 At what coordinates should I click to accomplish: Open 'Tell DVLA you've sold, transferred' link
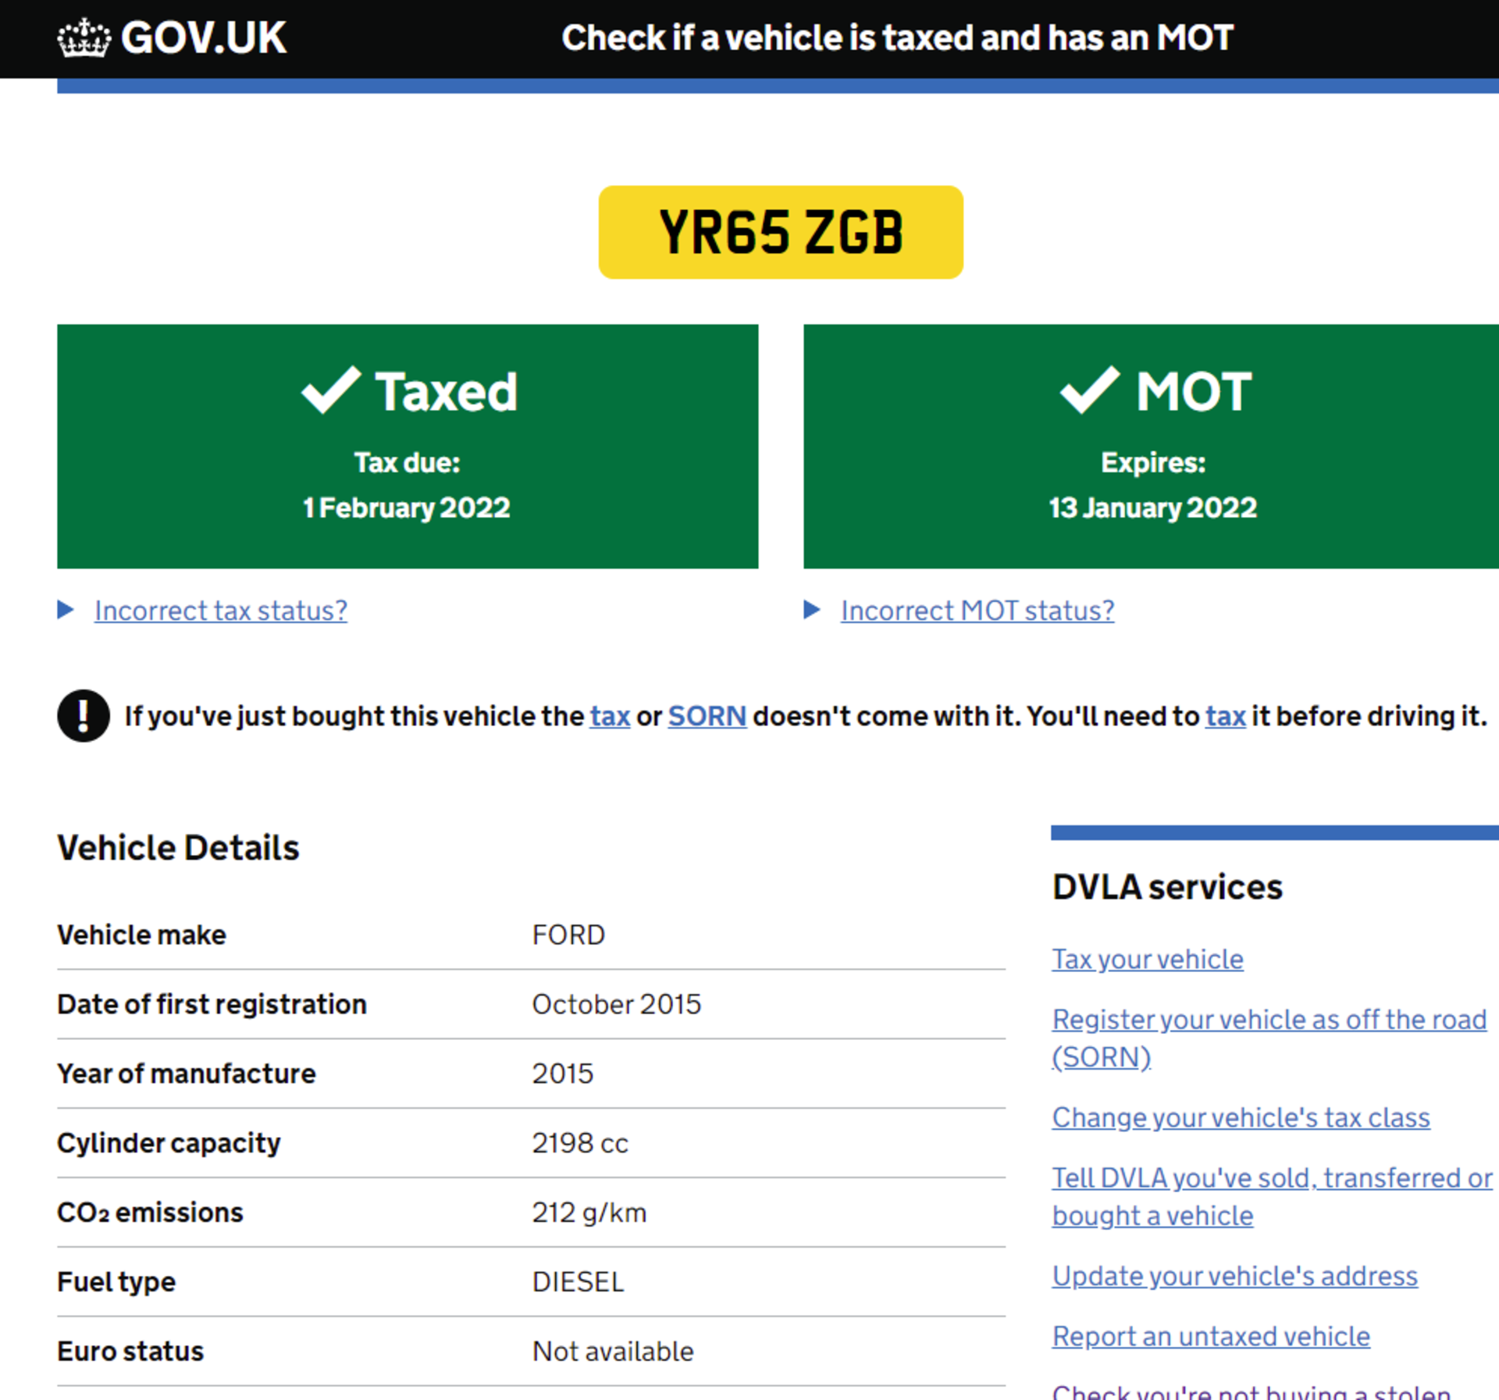[x=1273, y=1196]
